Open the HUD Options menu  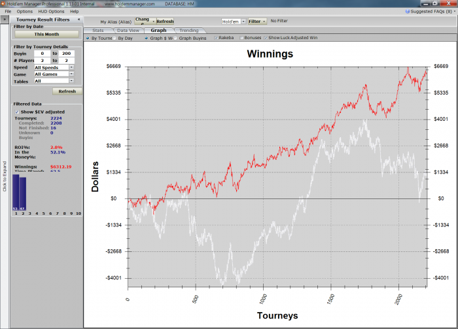pyautogui.click(x=51, y=11)
